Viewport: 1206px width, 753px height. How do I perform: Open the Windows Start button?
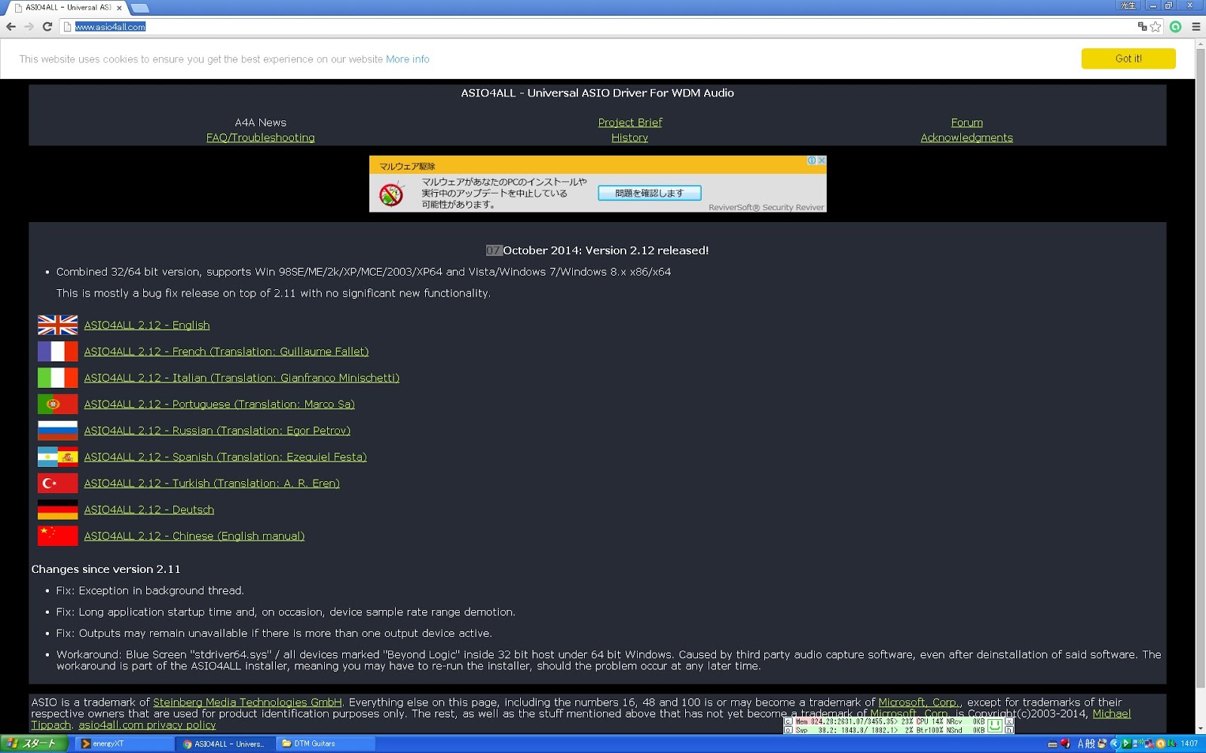(35, 743)
